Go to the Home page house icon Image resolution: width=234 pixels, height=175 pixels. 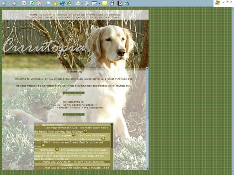tap(39, 3)
